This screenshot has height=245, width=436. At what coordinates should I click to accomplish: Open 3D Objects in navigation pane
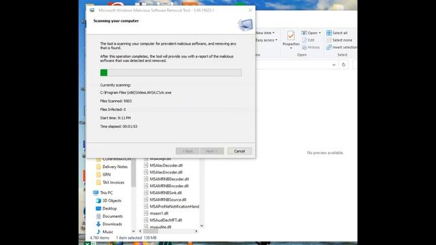point(108,201)
